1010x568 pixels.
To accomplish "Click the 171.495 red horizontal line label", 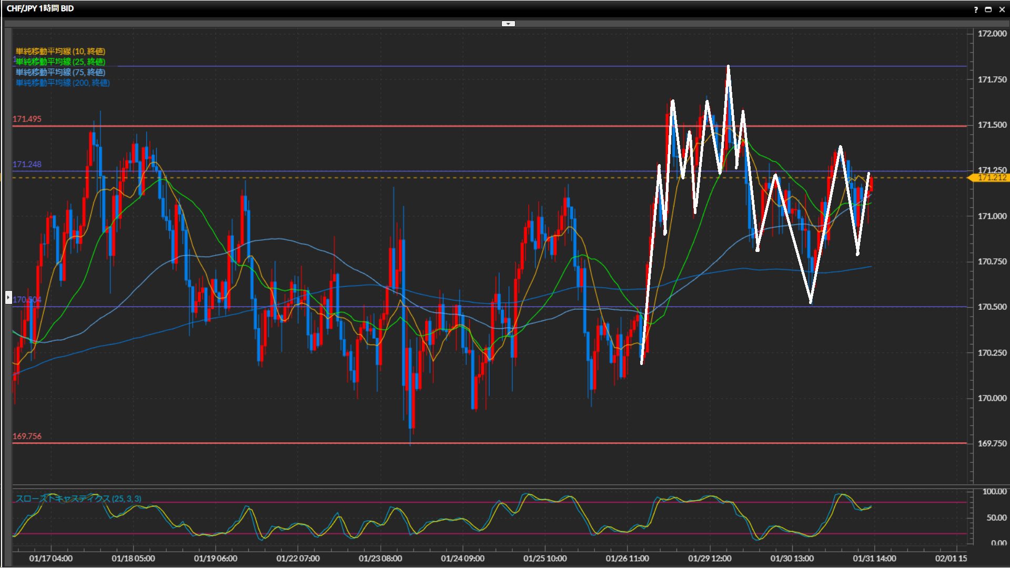I will click(x=27, y=119).
